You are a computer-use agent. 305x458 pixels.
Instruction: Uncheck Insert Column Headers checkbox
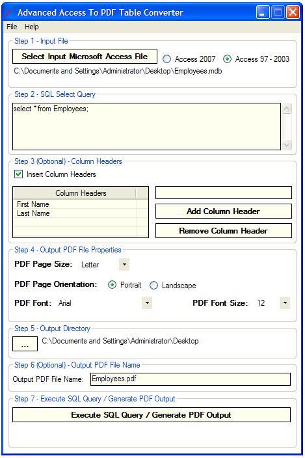tap(18, 174)
